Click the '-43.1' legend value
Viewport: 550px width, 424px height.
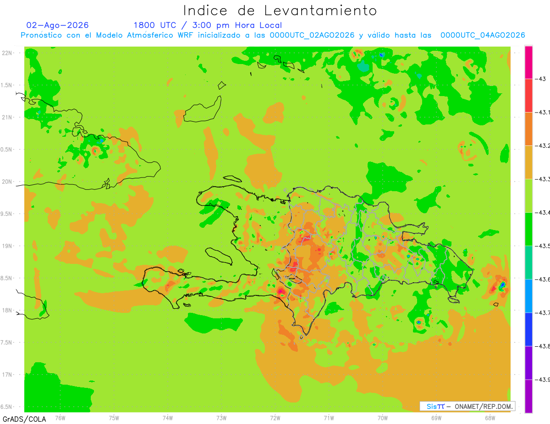tap(542, 112)
